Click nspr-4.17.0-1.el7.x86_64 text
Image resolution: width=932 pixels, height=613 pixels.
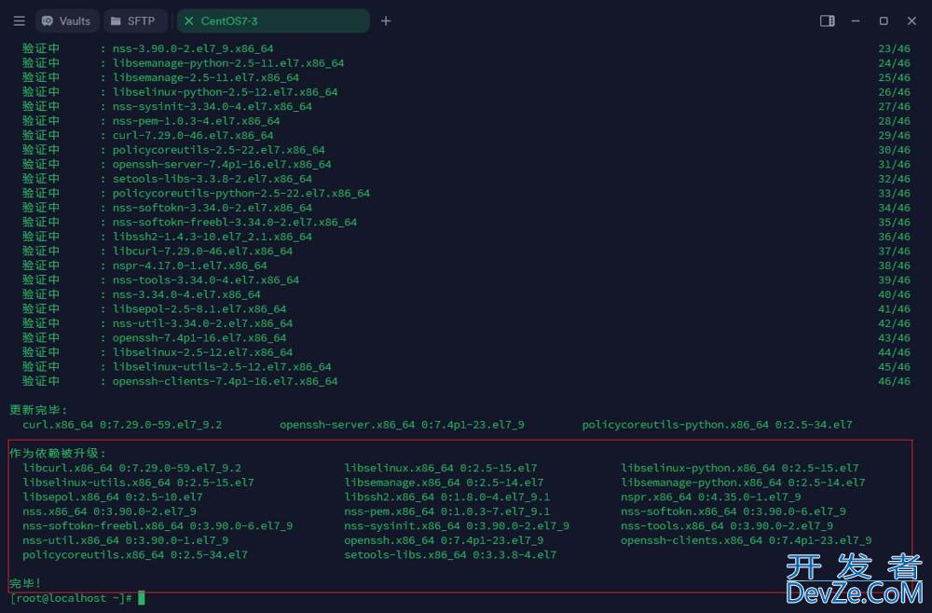[x=189, y=266]
